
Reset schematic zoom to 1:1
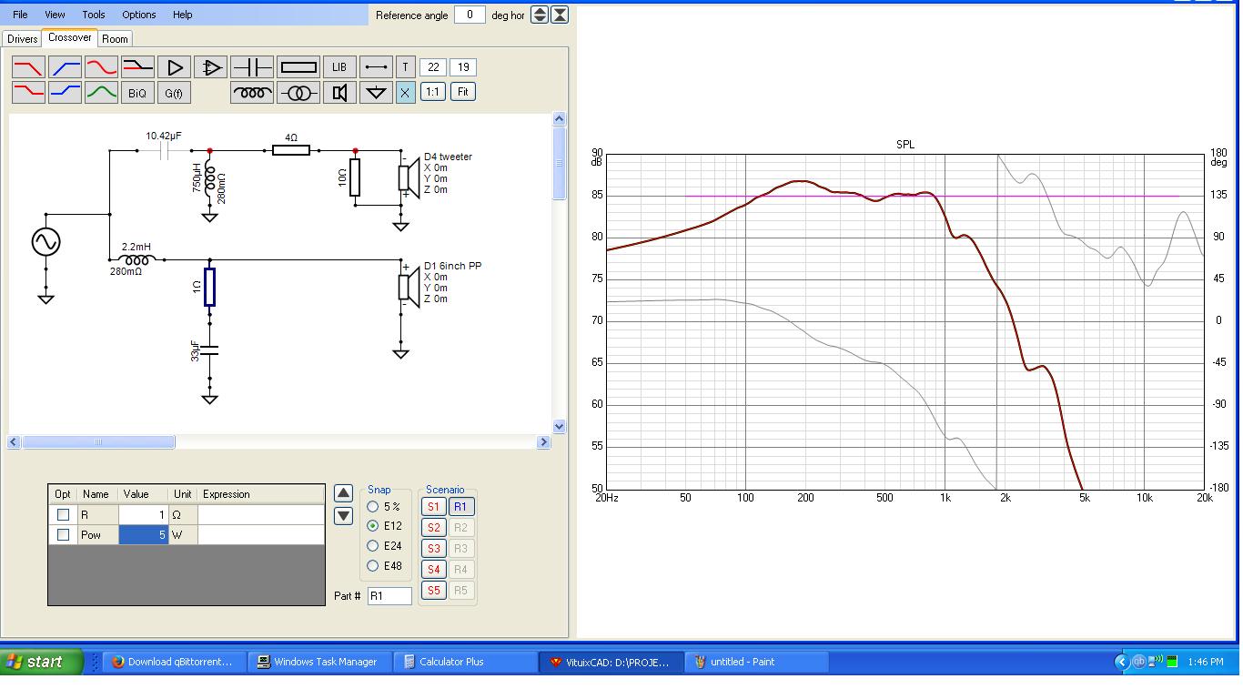point(433,92)
